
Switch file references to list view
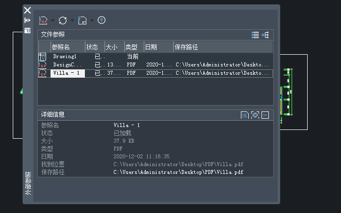[255, 35]
